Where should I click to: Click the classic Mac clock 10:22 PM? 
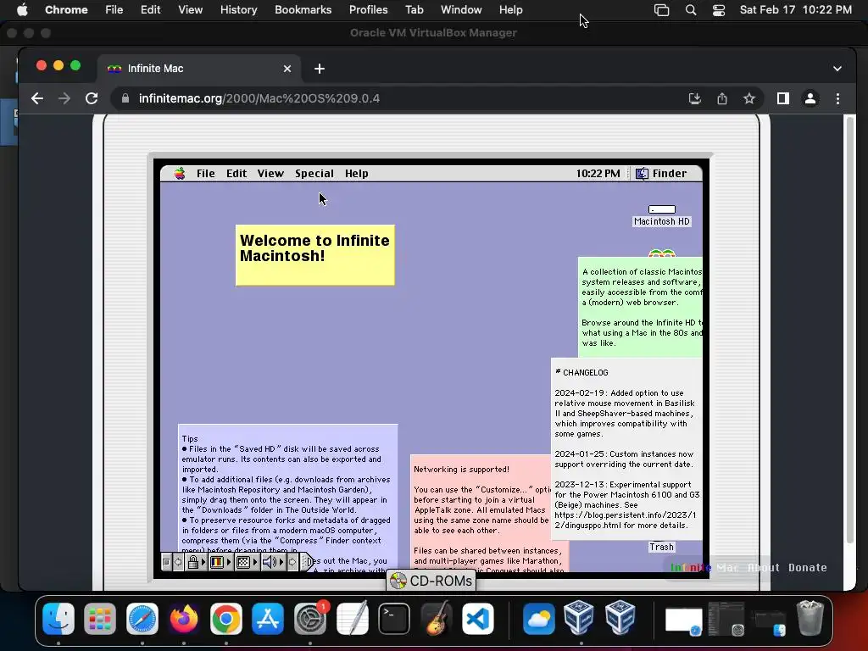pos(598,173)
